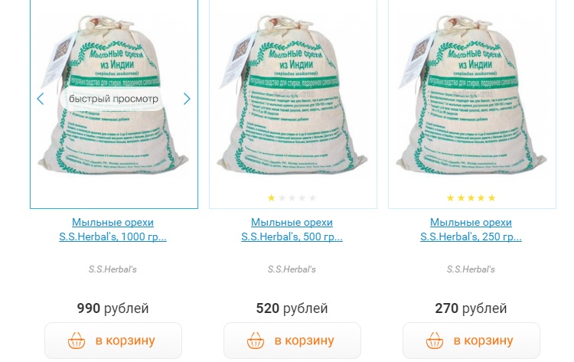Click basket icon under 990 рублей product
Image resolution: width=574 pixels, height=362 pixels.
tap(77, 341)
